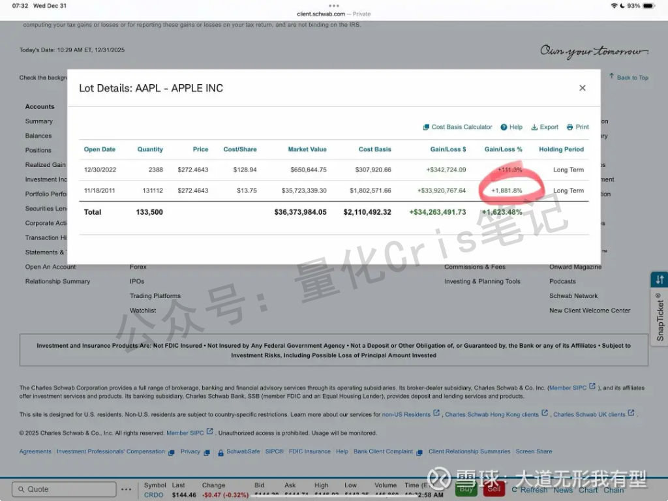
Task: Open the three-dot menu beside Quote
Action: point(126,489)
